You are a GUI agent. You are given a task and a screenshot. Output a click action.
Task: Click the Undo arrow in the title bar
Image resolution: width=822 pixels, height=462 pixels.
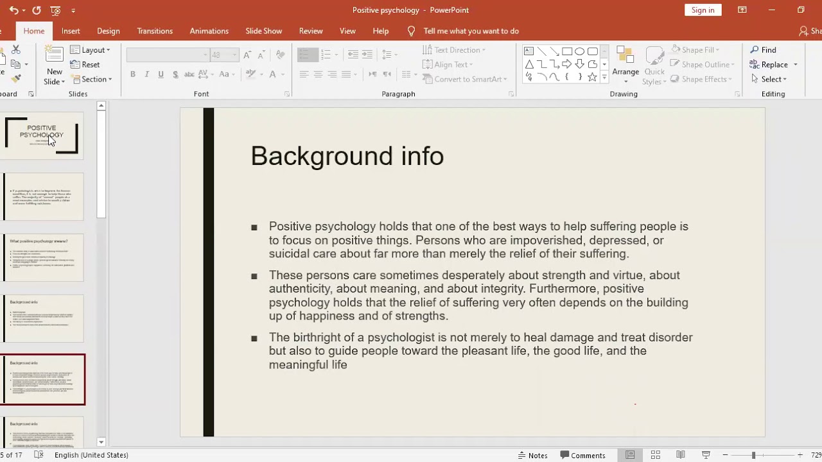[13, 10]
